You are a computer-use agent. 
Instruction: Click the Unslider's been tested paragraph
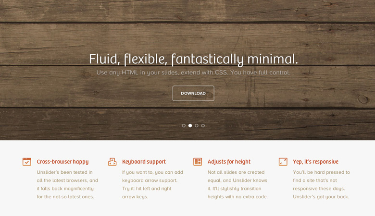(67, 184)
